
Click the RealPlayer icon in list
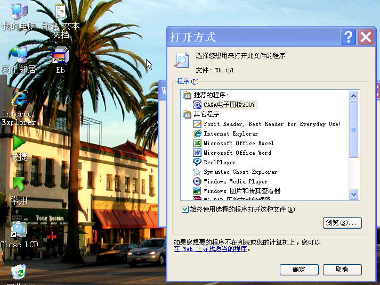[197, 162]
